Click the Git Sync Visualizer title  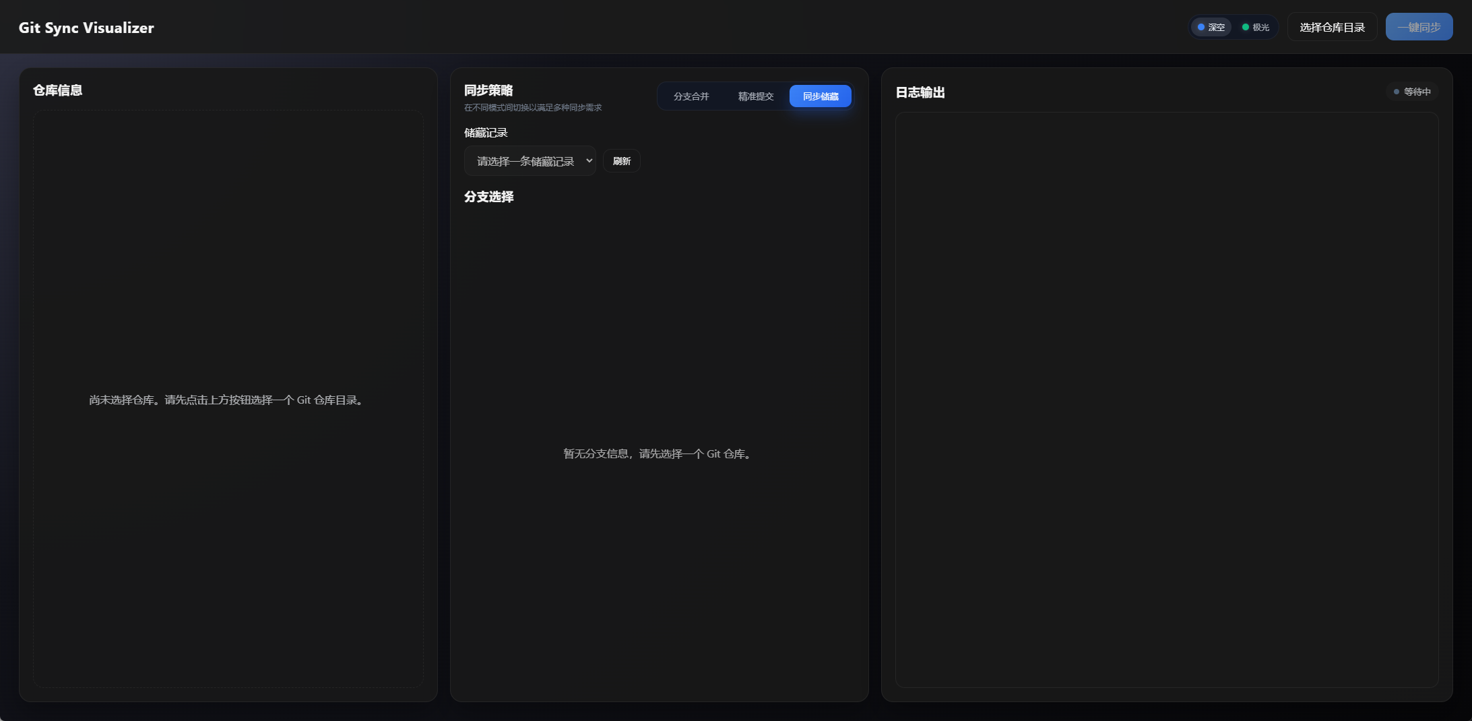[x=86, y=28]
